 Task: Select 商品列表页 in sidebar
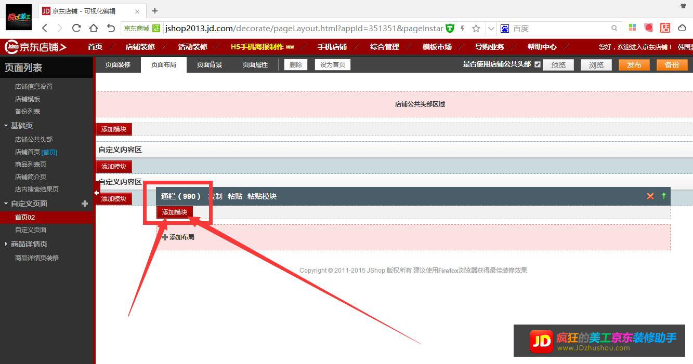coord(31,165)
